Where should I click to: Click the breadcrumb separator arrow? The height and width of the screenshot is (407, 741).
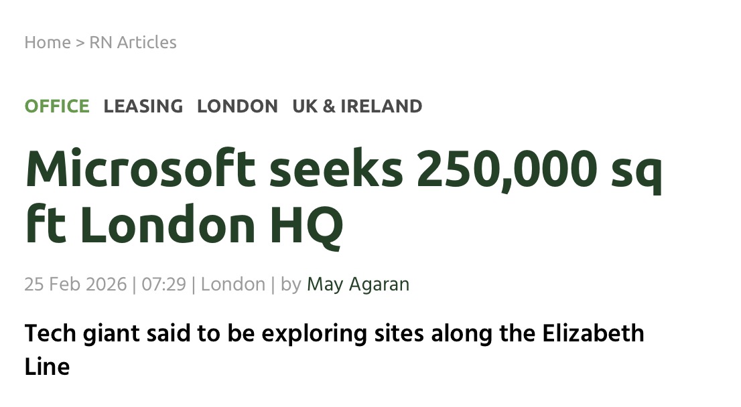pyautogui.click(x=80, y=42)
